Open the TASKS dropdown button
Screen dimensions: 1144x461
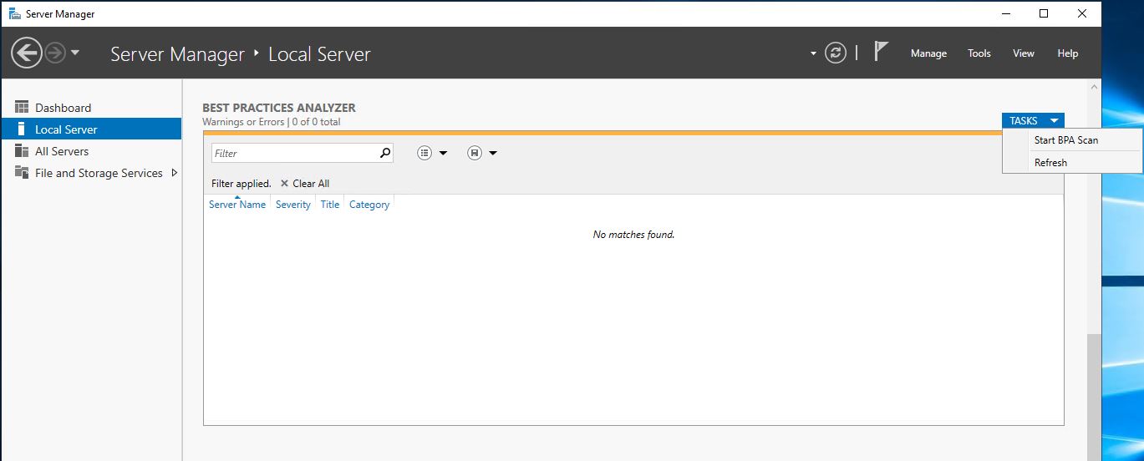[x=1033, y=121]
